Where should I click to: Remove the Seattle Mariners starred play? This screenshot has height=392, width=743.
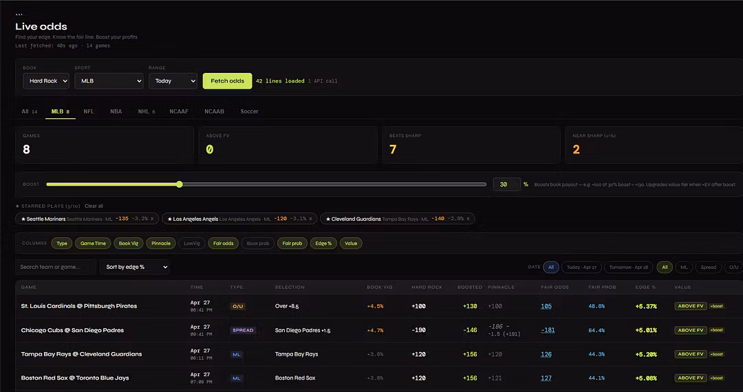(x=152, y=219)
